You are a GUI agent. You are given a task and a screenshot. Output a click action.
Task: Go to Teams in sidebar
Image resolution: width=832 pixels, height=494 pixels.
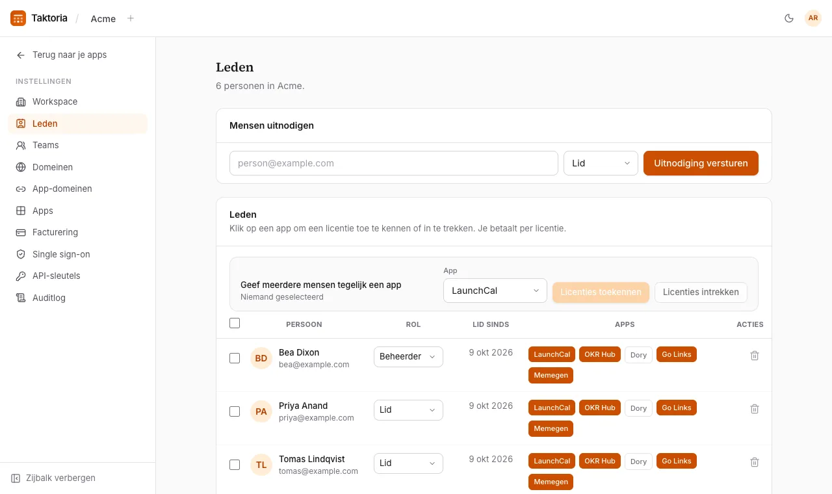pos(77,145)
